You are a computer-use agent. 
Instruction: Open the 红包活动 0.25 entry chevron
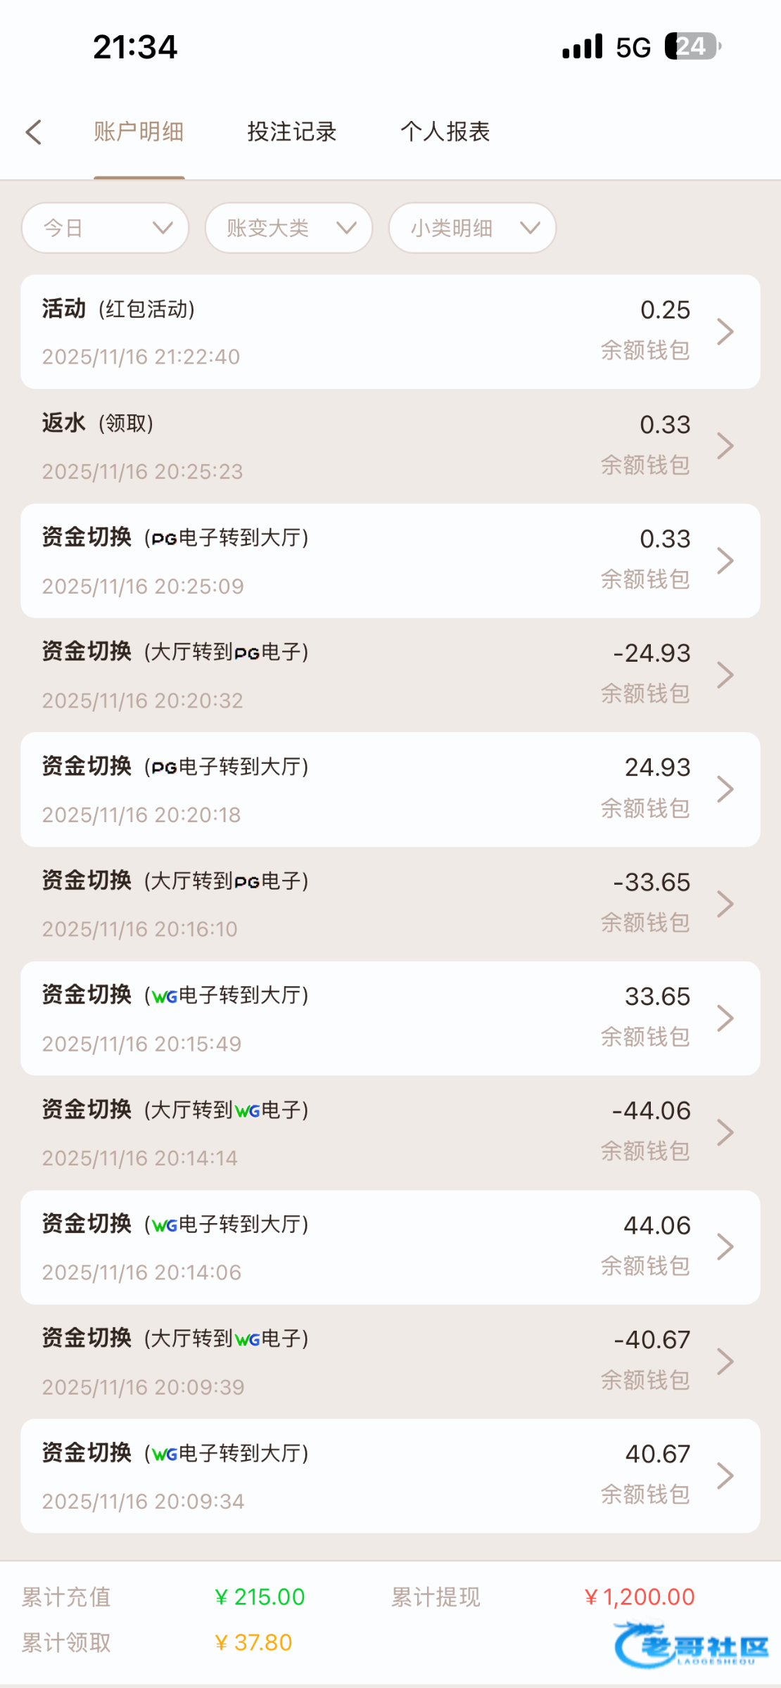(x=725, y=331)
